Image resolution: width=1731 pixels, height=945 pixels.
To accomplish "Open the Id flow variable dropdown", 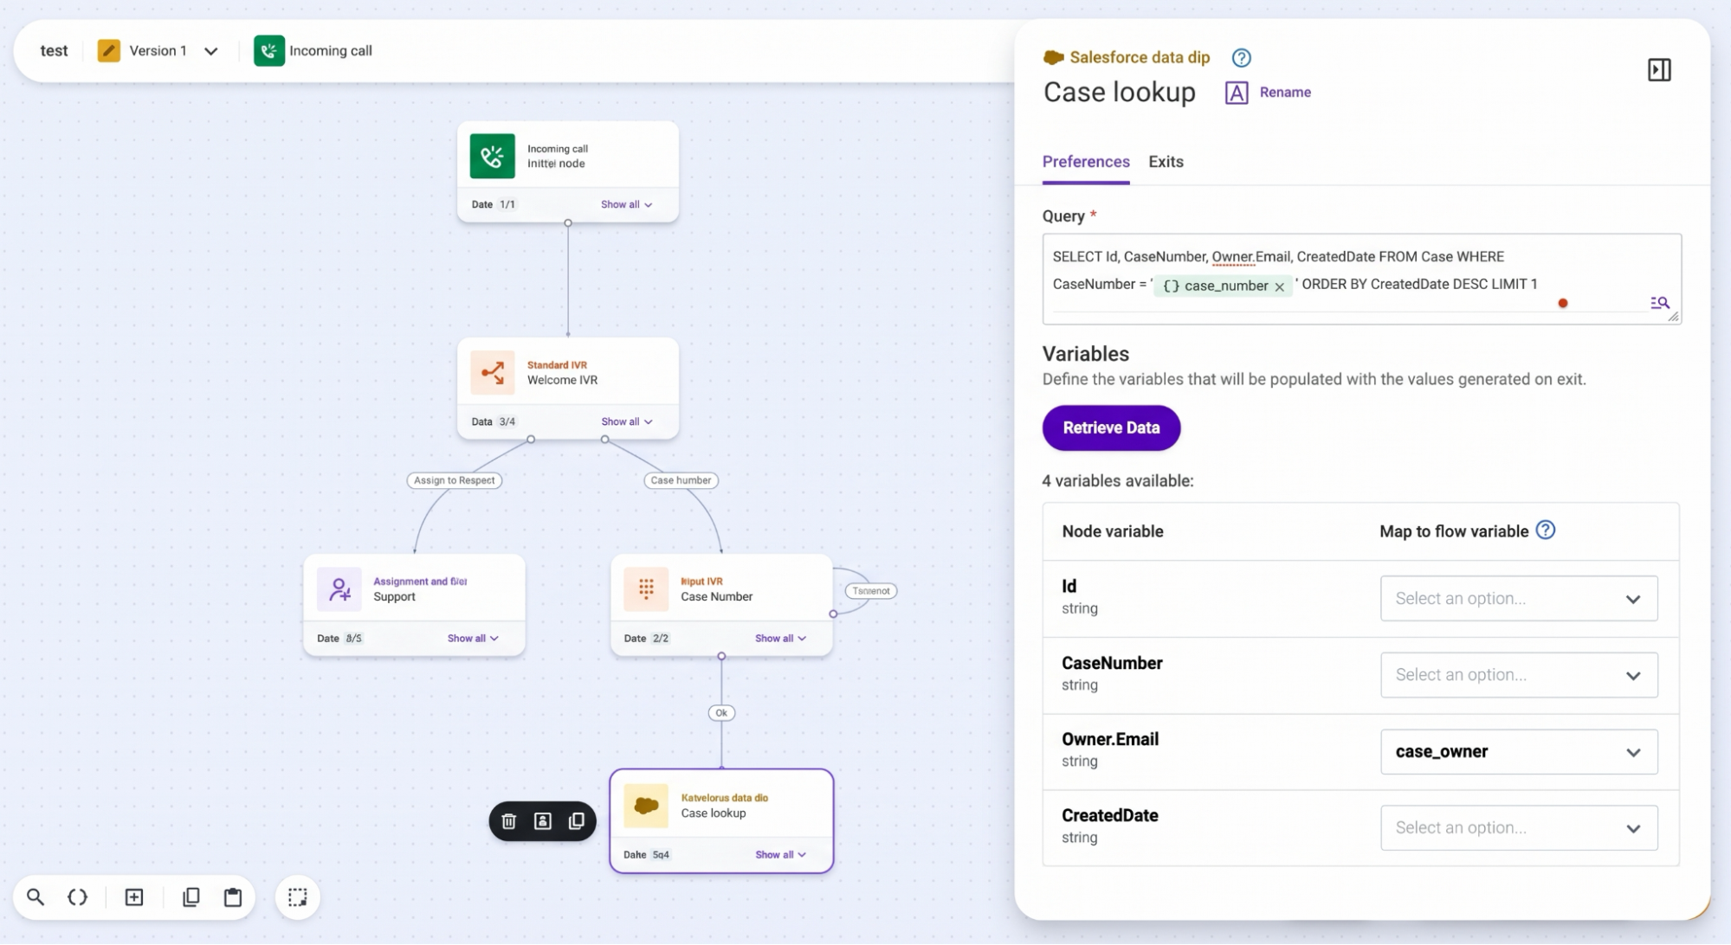I will pos(1519,599).
